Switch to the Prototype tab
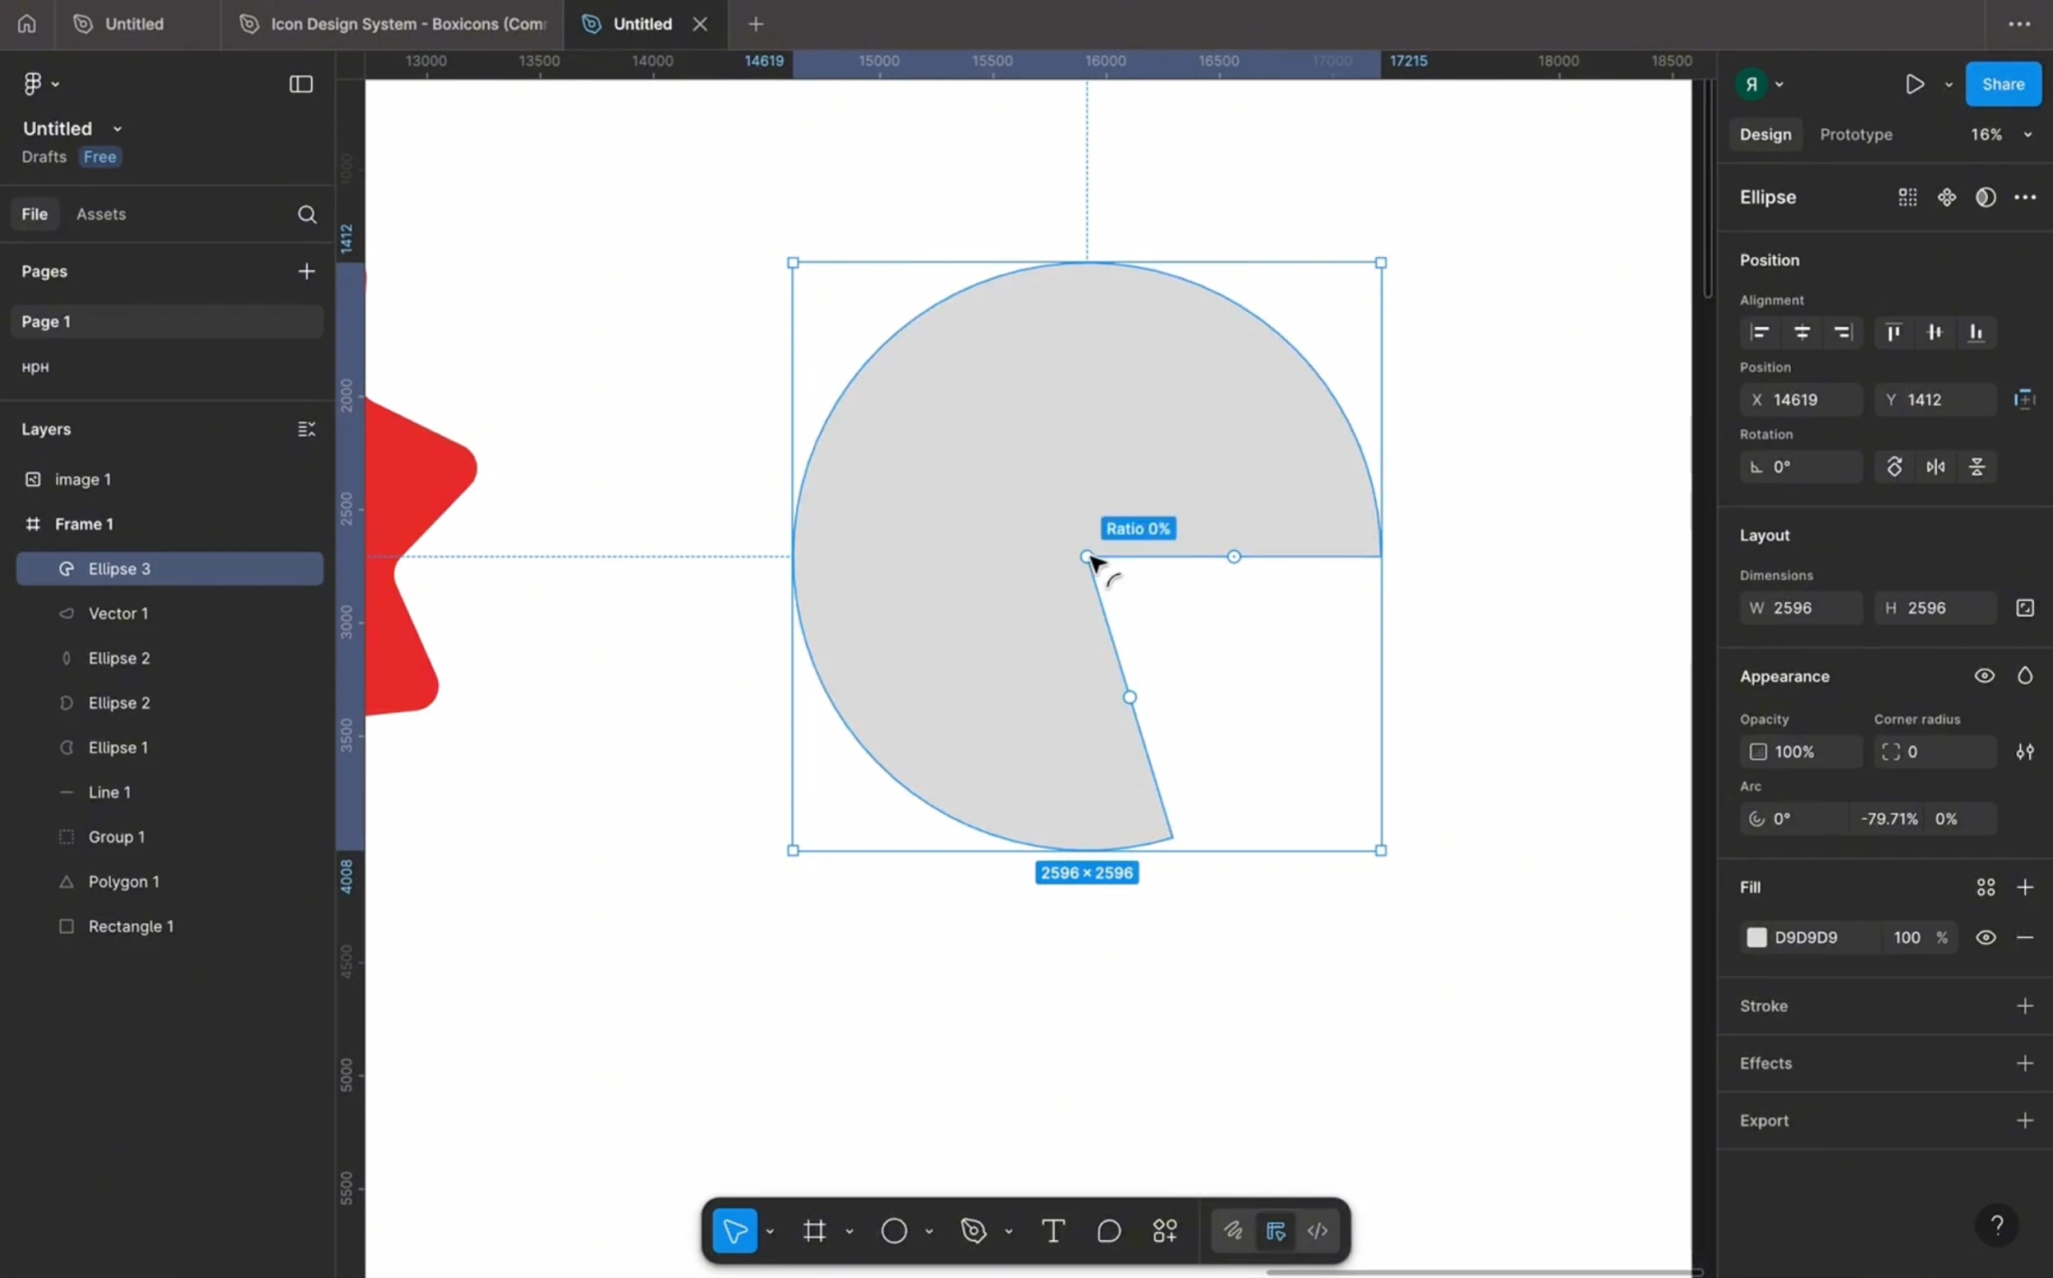Screen dimensions: 2053x1278 1855,135
